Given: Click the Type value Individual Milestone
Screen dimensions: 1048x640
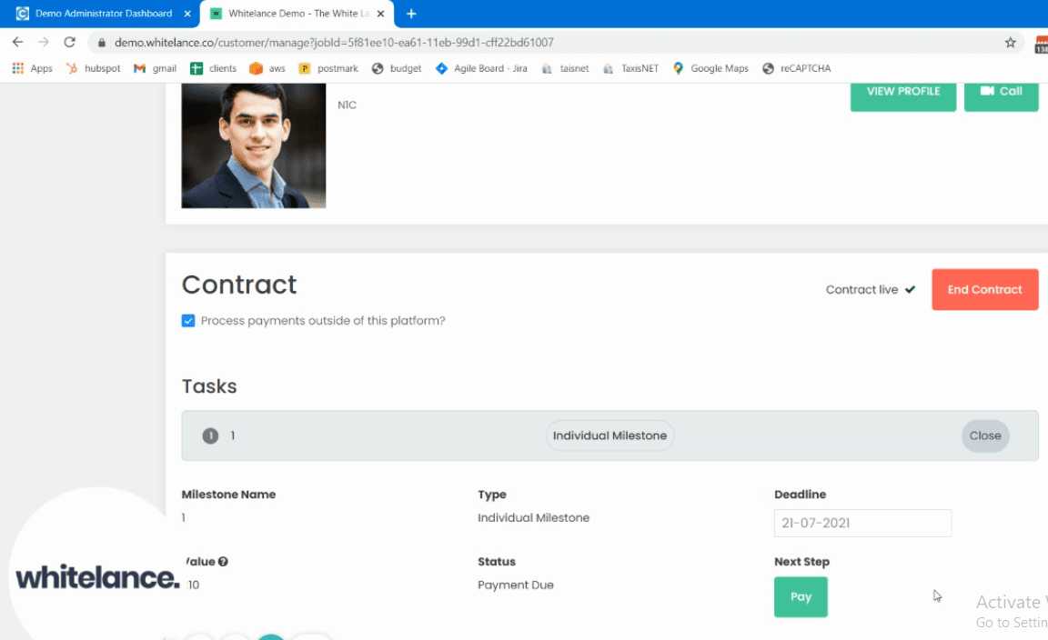Looking at the screenshot, I should [533, 518].
